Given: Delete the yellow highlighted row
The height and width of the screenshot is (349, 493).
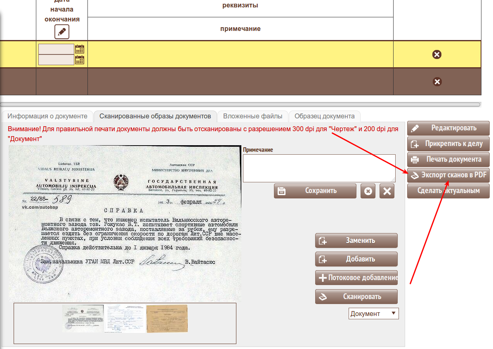Looking at the screenshot, I should coord(437,54).
